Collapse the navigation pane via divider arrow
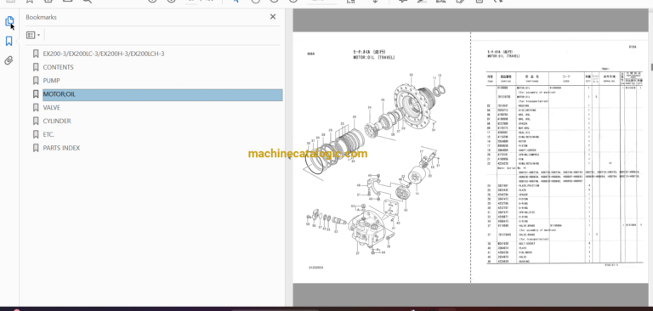 [289, 159]
